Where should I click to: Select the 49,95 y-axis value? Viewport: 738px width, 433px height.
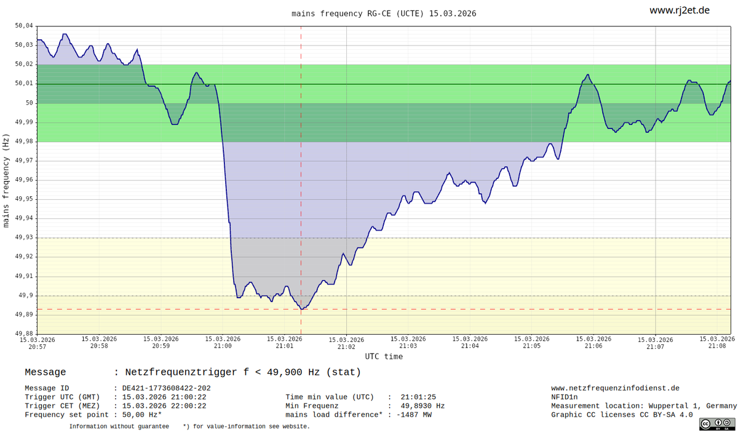coord(23,199)
